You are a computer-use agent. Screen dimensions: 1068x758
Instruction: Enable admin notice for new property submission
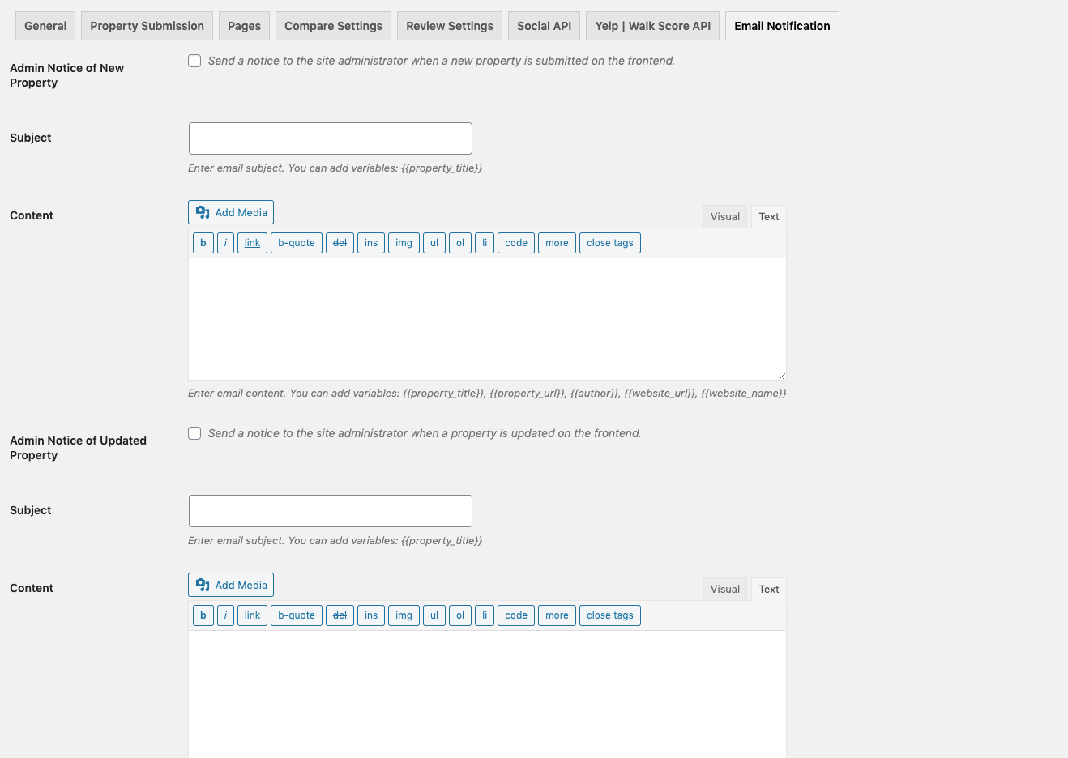click(194, 61)
